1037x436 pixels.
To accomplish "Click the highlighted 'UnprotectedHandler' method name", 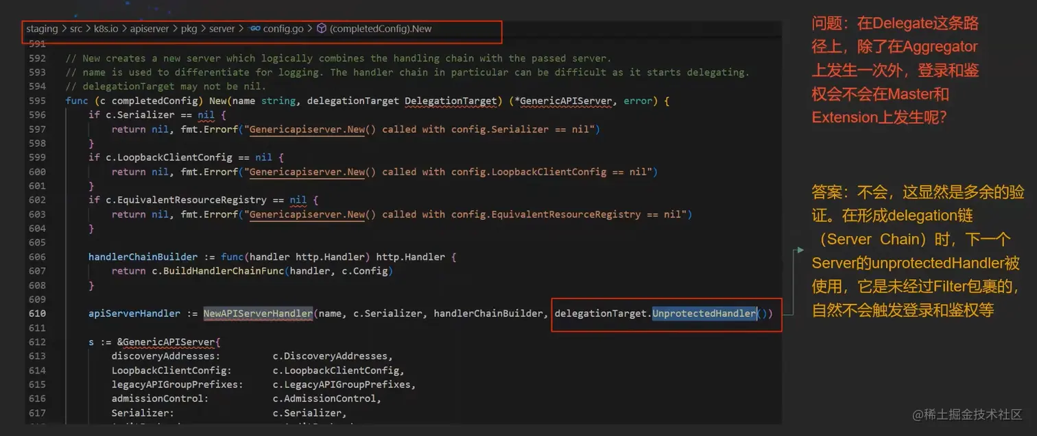I will tap(704, 313).
